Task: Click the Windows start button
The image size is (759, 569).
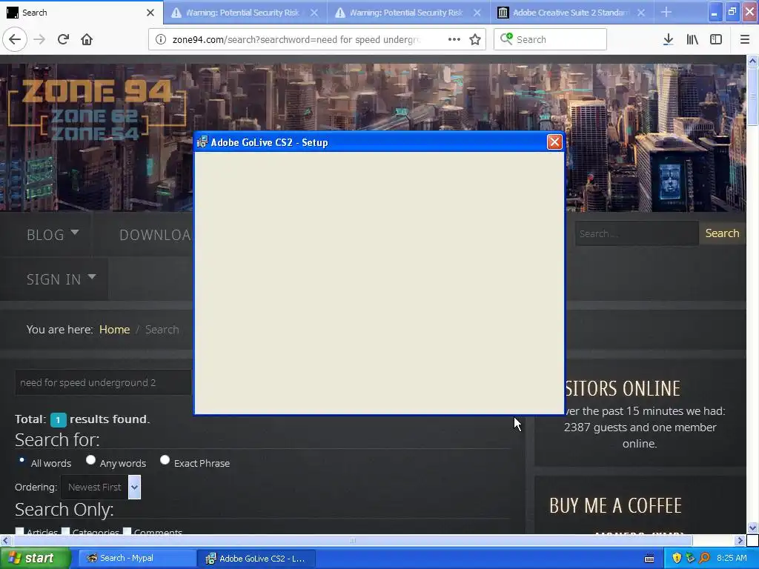Action: pos(36,559)
